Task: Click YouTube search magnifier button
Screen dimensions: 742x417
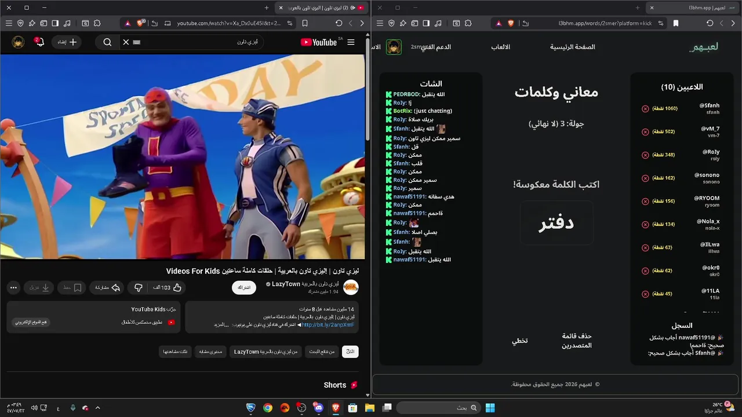Action: [x=107, y=42]
